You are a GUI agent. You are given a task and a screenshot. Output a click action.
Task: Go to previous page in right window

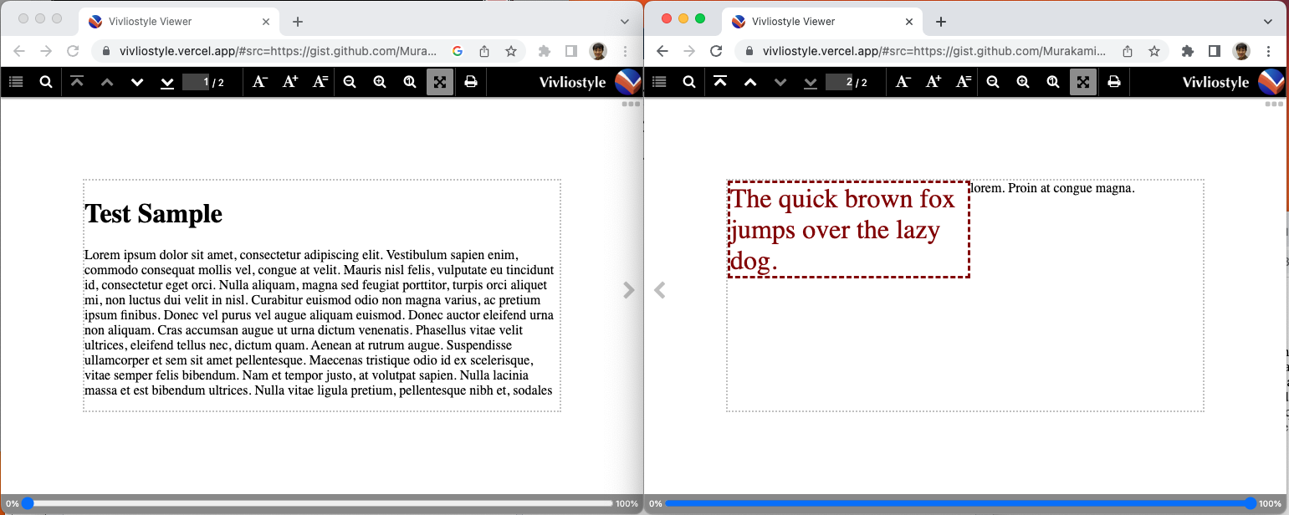click(x=750, y=82)
